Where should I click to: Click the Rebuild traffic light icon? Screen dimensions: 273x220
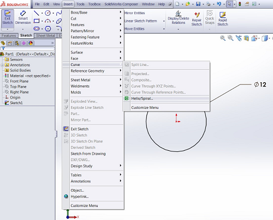pos(240,4)
